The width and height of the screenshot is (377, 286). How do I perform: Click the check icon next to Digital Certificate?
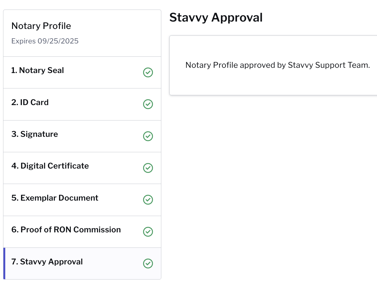pos(148,168)
